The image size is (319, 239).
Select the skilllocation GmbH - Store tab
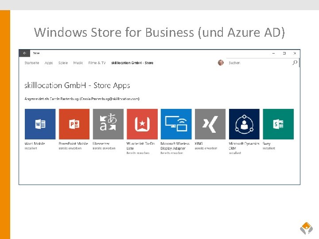click(x=132, y=63)
